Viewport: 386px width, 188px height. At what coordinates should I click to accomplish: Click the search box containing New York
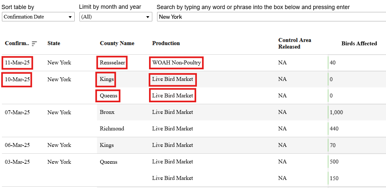272,17
